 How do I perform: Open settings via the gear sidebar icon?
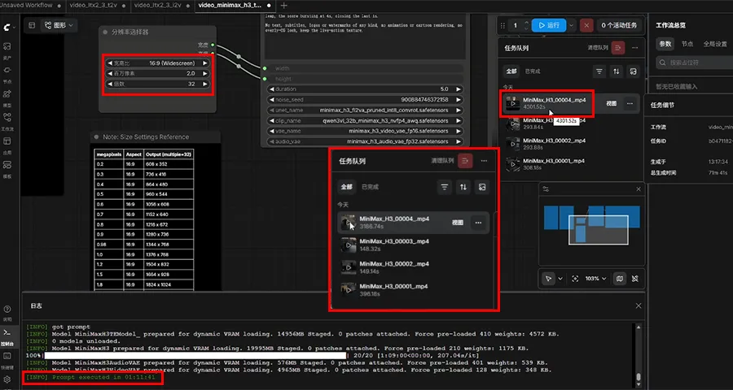click(7, 379)
